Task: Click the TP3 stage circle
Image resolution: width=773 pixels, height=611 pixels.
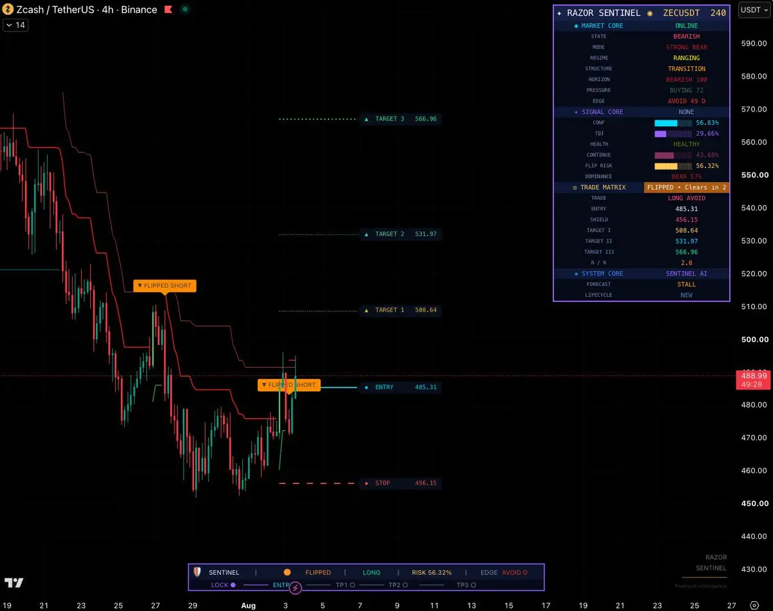Action: (x=473, y=585)
